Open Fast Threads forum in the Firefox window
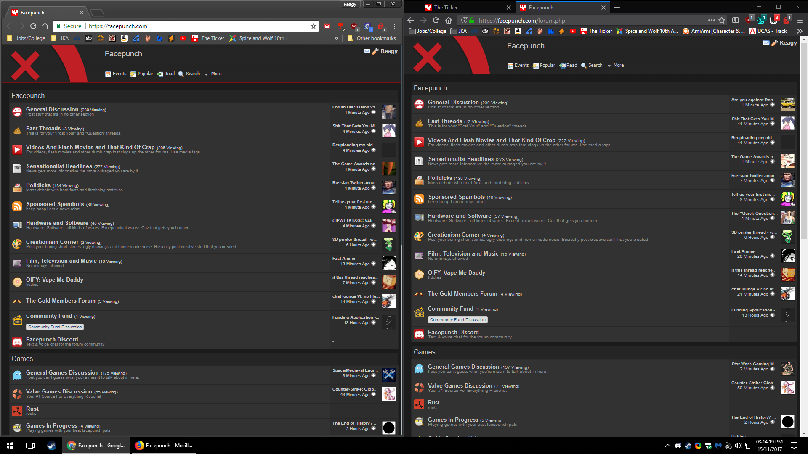Screen dimensions: 808x454 tap(445, 121)
